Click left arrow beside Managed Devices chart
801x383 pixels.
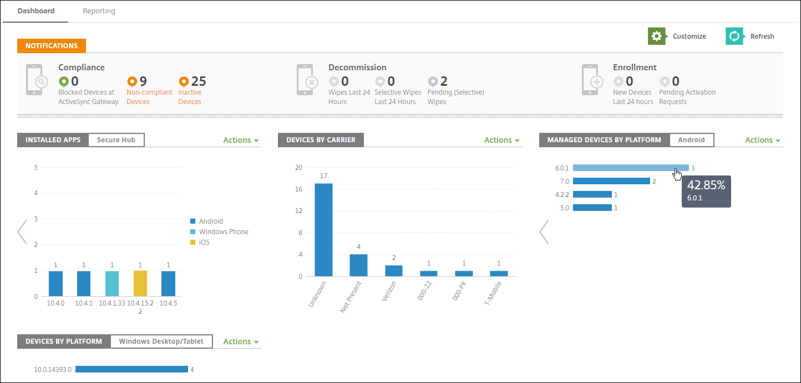click(544, 232)
